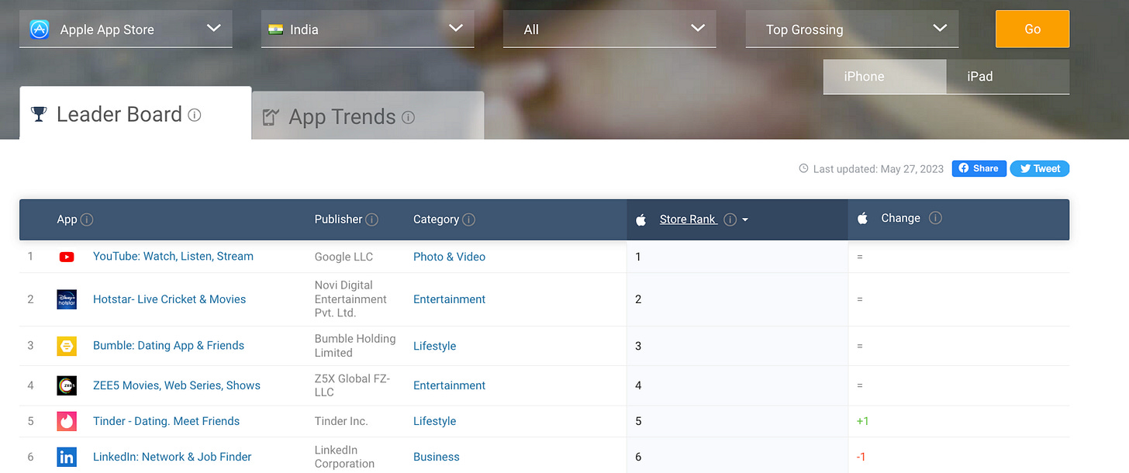Image resolution: width=1129 pixels, height=473 pixels.
Task: Click the Twitter Tweet button
Action: [1039, 168]
